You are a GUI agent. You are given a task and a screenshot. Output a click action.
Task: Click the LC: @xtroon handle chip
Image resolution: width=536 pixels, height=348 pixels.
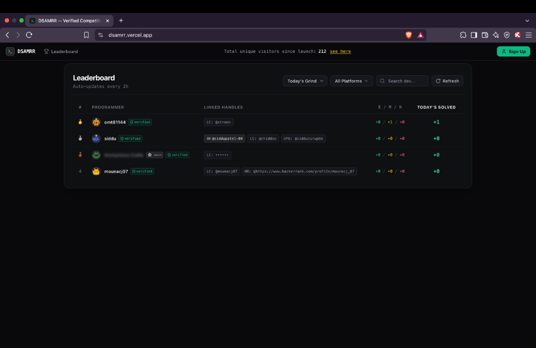pyautogui.click(x=218, y=122)
